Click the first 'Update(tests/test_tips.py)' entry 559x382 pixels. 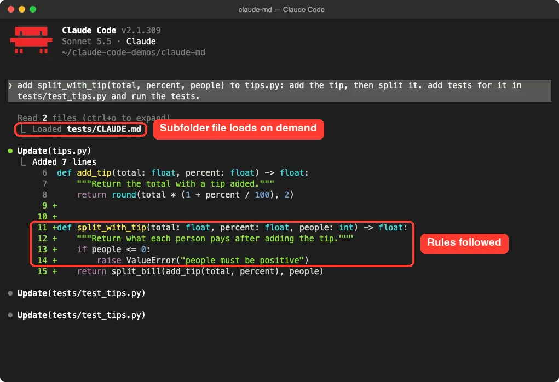[x=81, y=293]
